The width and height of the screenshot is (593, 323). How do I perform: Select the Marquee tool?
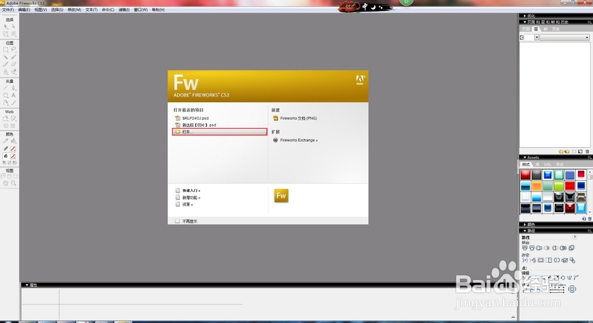point(6,50)
